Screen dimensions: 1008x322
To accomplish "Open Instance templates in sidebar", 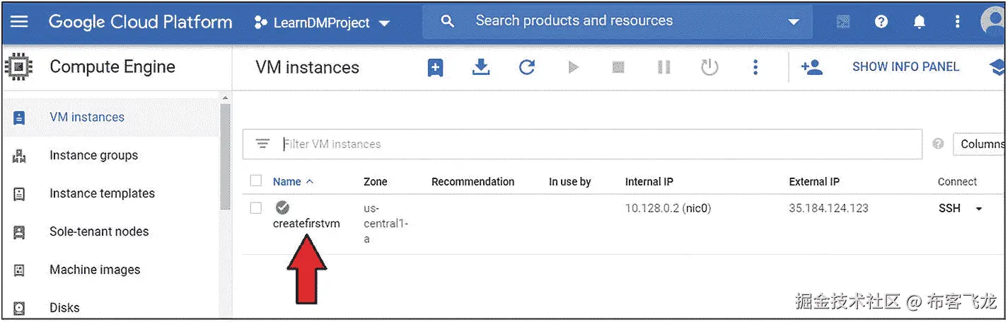I will point(102,193).
